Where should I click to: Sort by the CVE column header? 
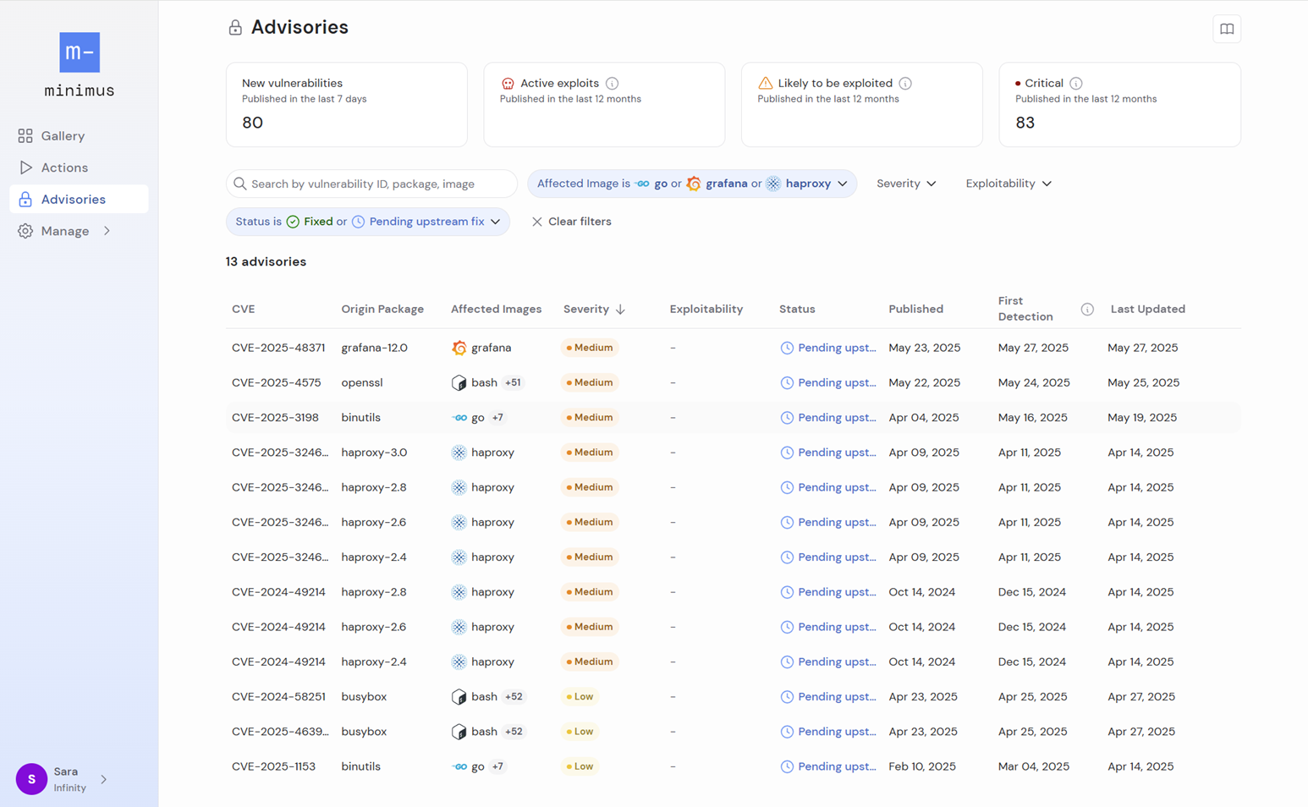[x=244, y=310]
